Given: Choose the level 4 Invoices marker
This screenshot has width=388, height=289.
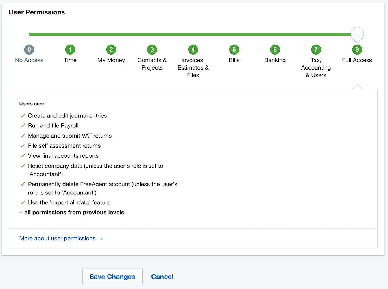Looking at the screenshot, I should pyautogui.click(x=193, y=49).
